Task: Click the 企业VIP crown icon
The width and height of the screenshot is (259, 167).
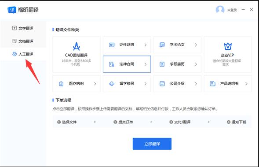Action: point(228,46)
